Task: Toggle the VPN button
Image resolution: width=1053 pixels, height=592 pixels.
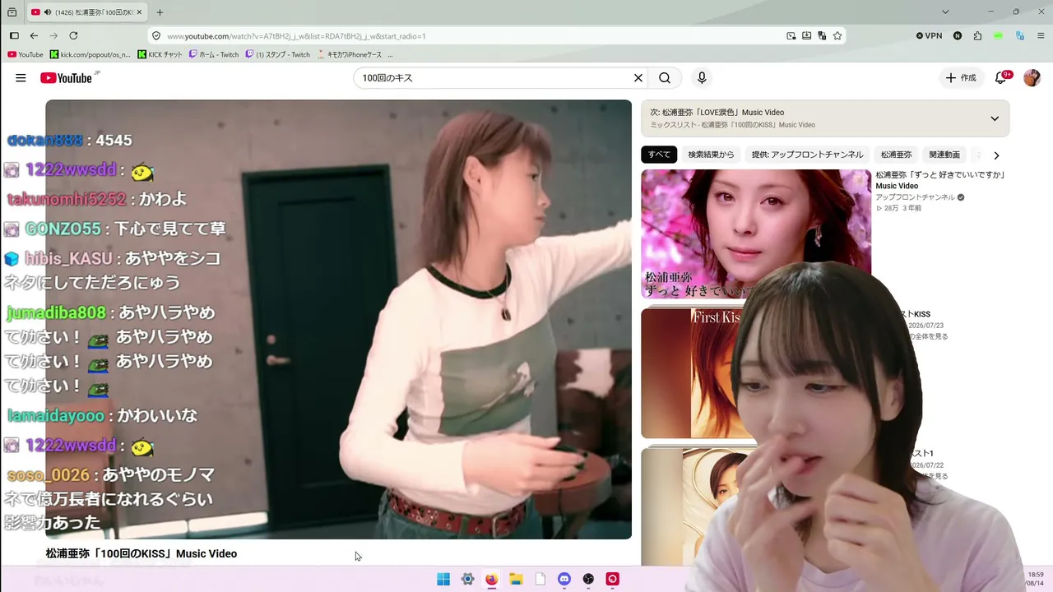Action: click(929, 36)
